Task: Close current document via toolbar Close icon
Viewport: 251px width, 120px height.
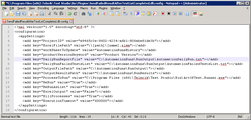Action: 30,14
